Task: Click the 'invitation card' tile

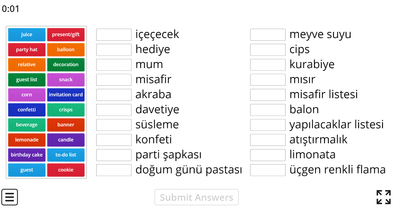Action: click(x=66, y=95)
